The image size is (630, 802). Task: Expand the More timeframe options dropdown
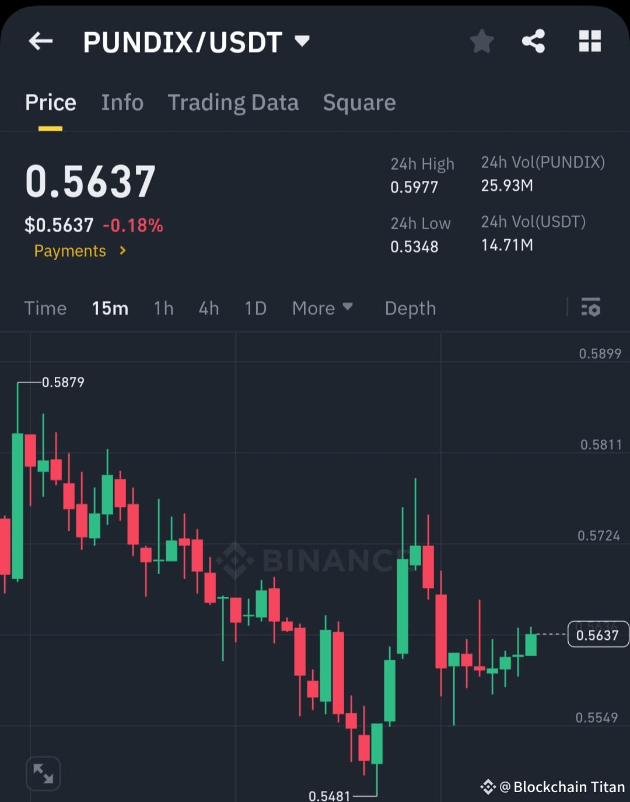tap(323, 308)
